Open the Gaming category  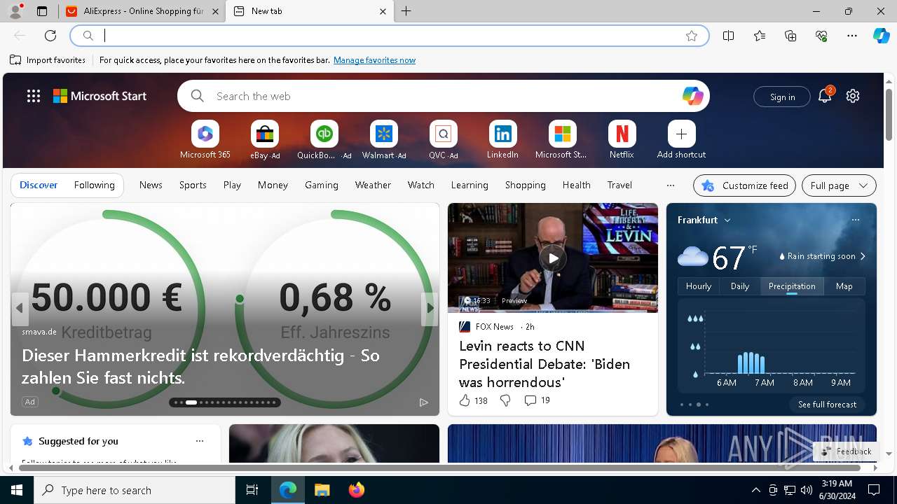(x=322, y=185)
